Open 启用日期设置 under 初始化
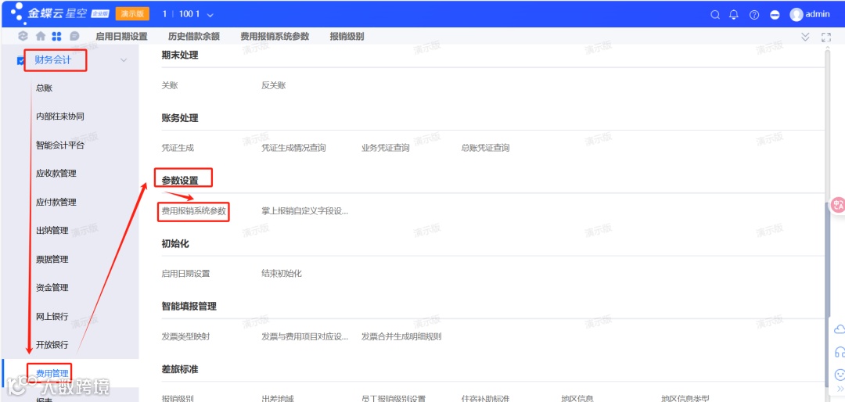Viewport: 845px width, 402px height. tap(186, 273)
